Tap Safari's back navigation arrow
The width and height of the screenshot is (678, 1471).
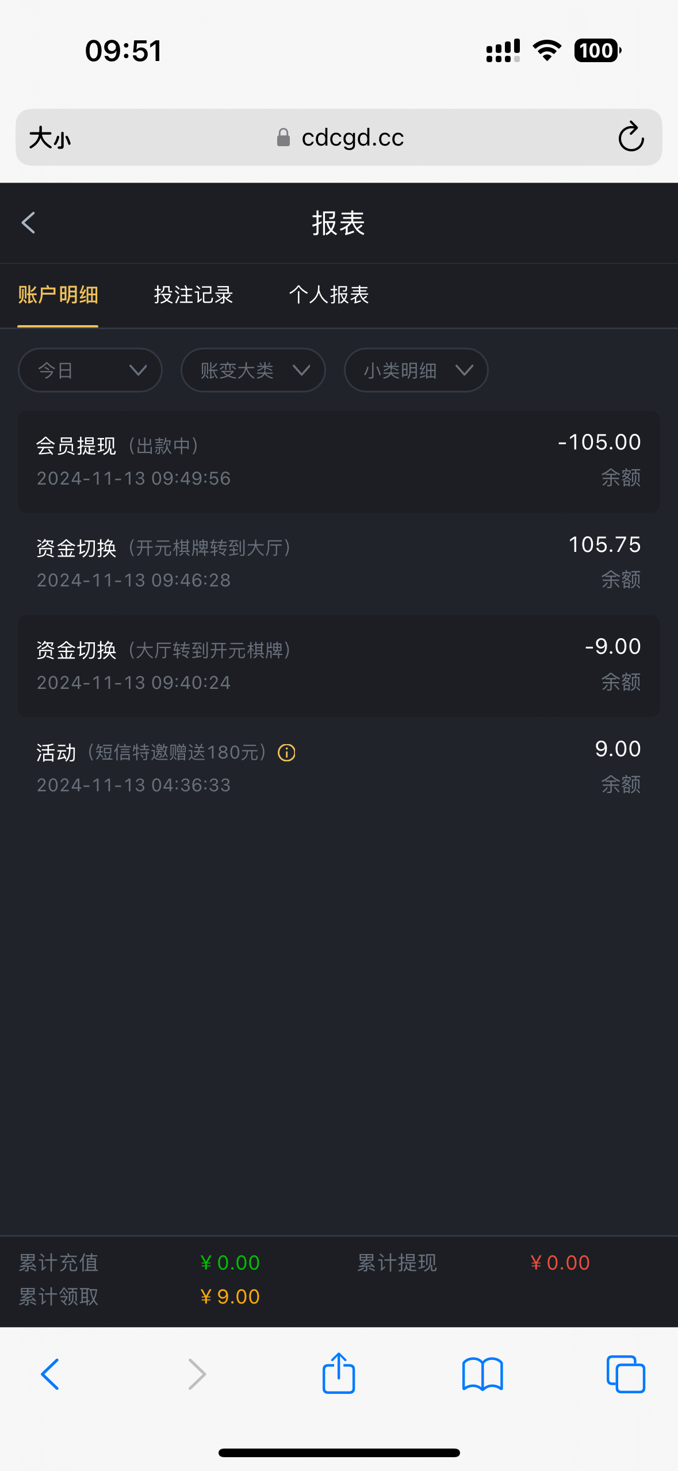point(50,1374)
